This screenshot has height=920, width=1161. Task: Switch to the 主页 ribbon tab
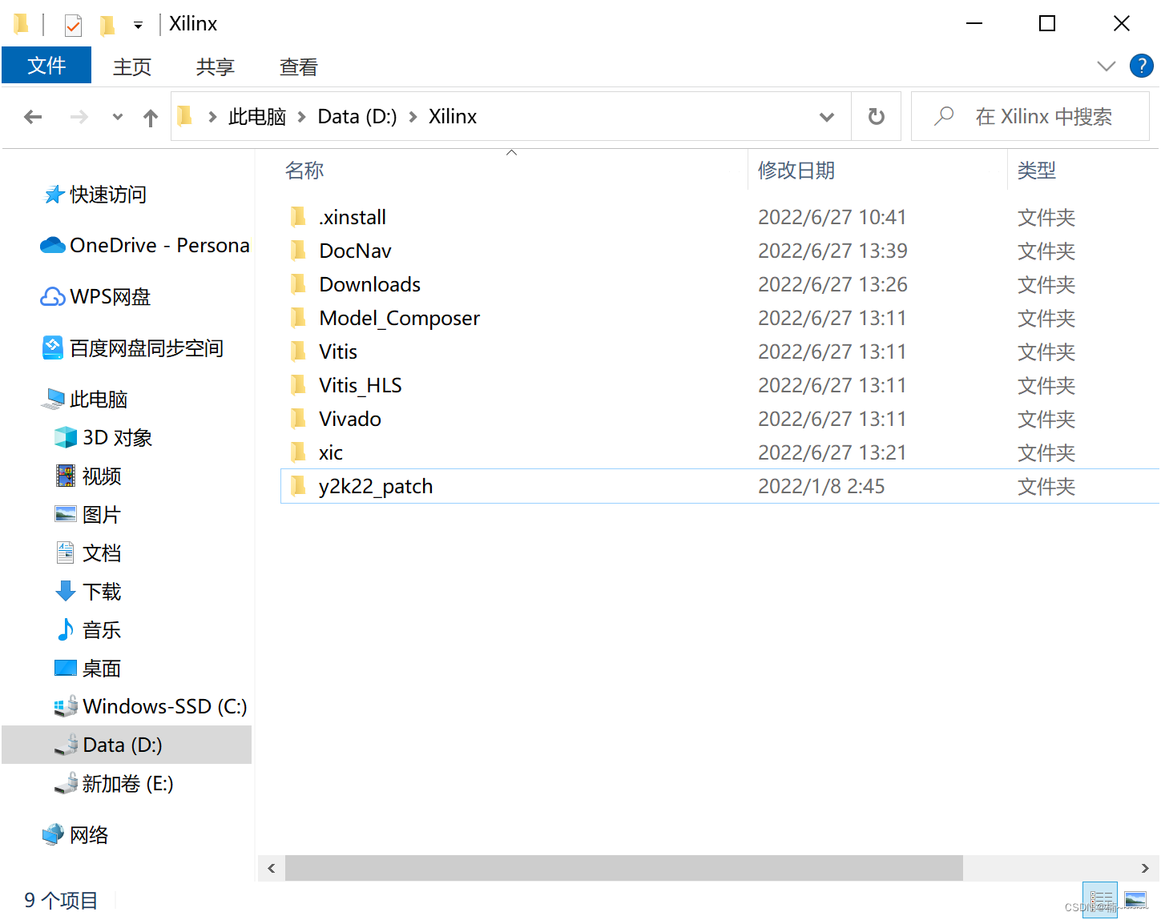coord(132,66)
